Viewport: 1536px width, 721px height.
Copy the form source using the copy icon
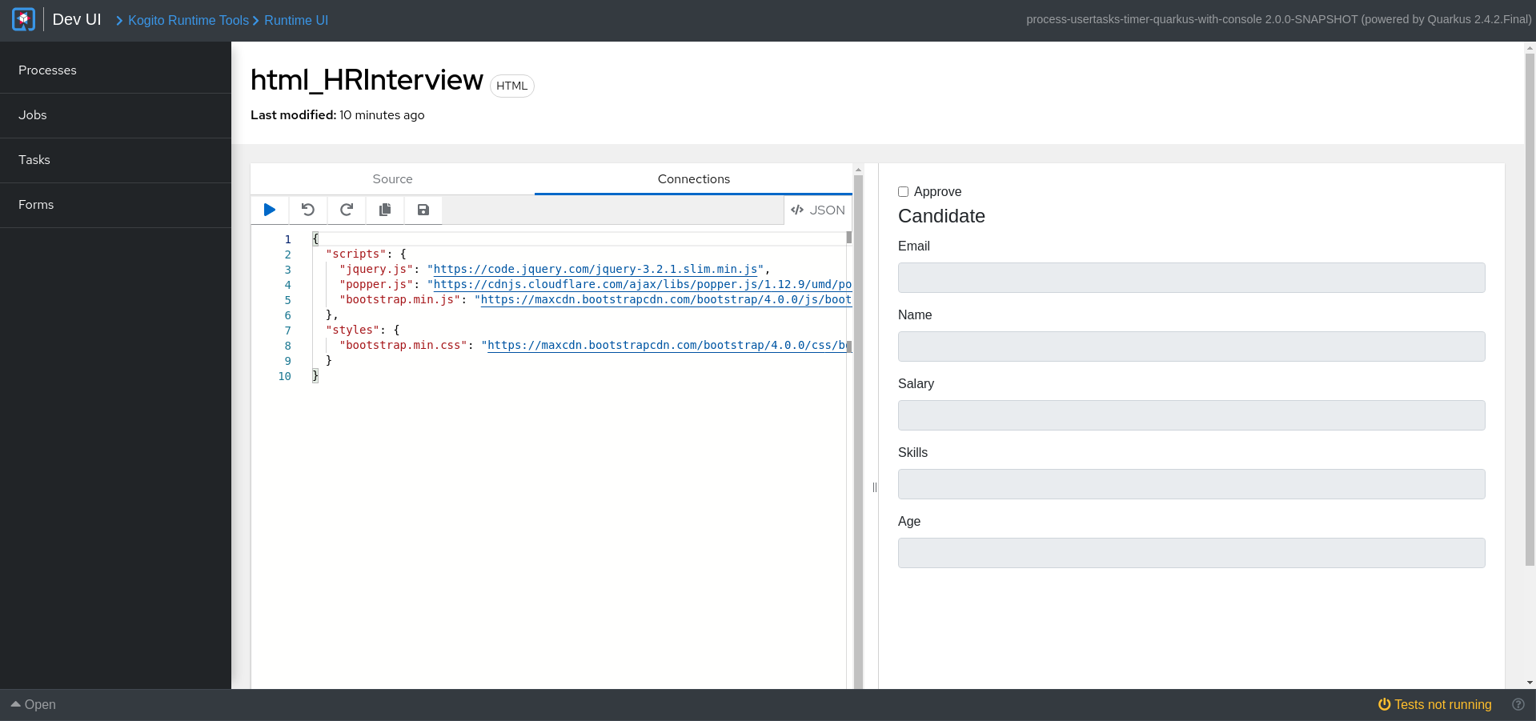(x=384, y=210)
